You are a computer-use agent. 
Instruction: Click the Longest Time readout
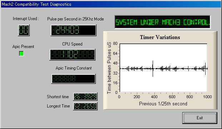tap(85, 106)
